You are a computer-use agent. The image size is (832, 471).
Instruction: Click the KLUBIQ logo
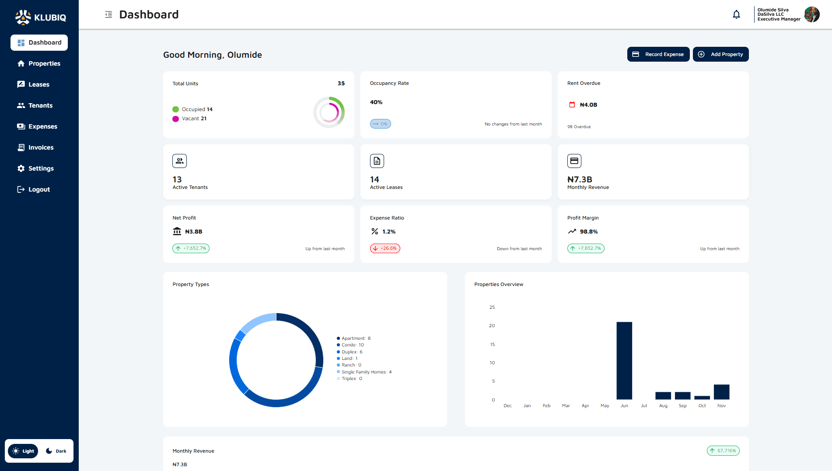(x=40, y=17)
